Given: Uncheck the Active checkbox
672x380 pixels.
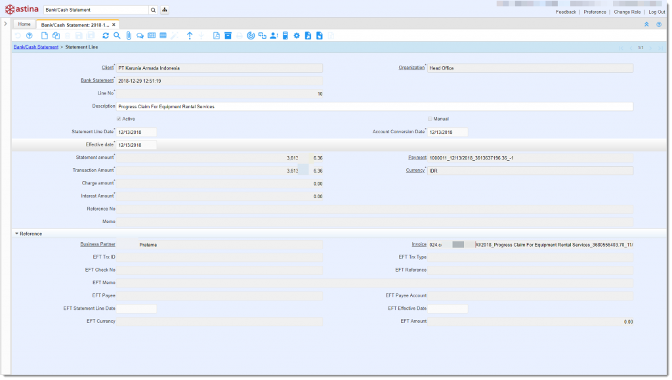Looking at the screenshot, I should click(118, 119).
